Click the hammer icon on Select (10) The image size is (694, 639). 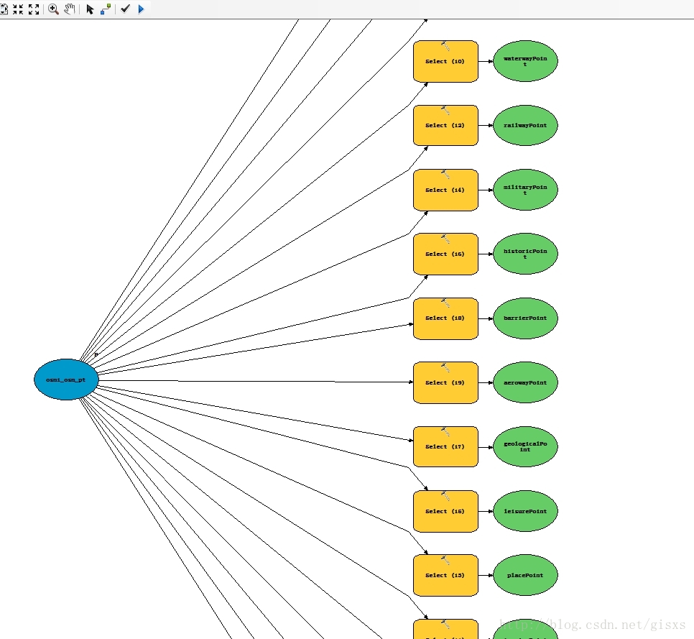(x=445, y=46)
